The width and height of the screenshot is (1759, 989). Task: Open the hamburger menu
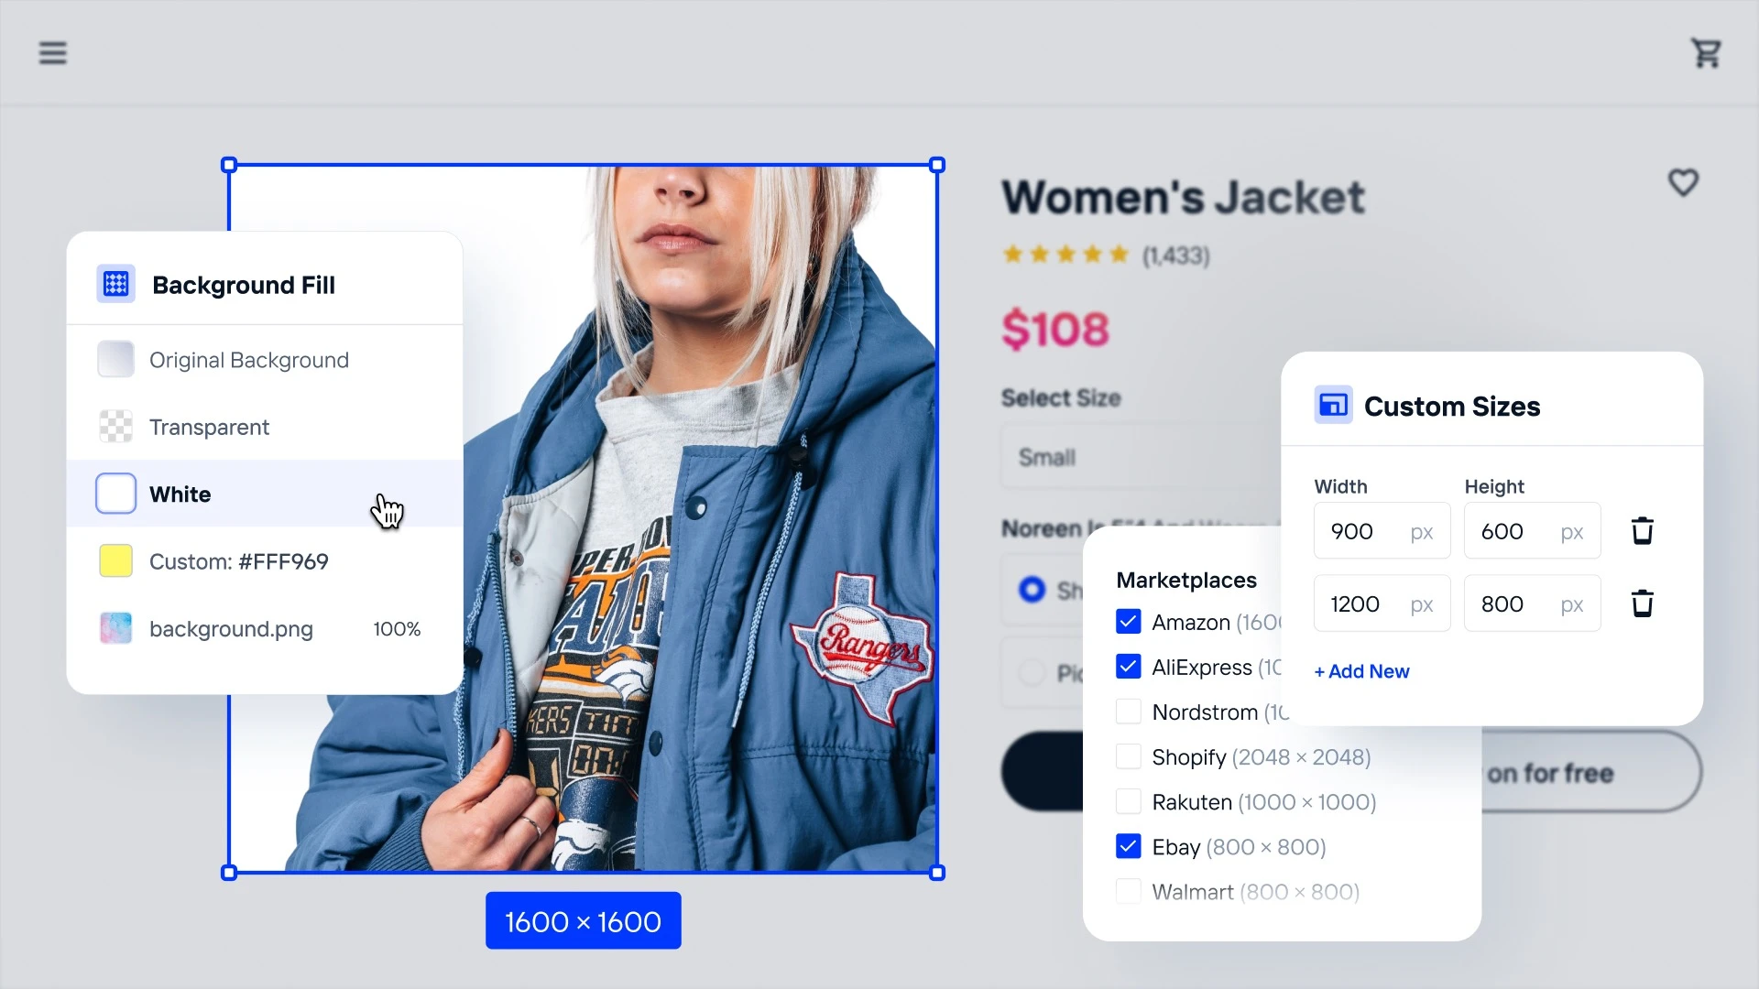point(52,53)
